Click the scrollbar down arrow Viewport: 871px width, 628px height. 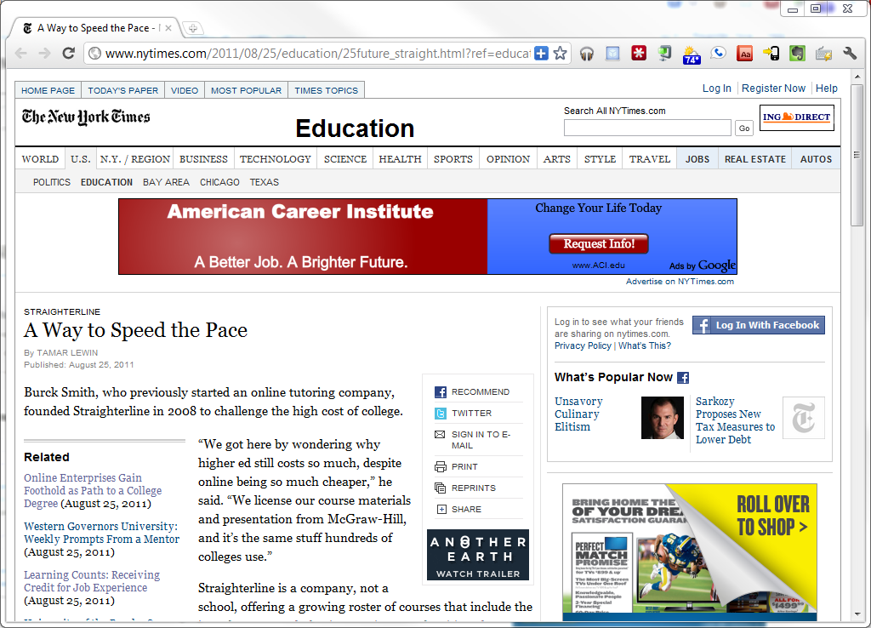[857, 614]
